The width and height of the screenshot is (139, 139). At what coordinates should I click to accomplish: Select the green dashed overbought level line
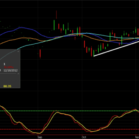pos(69,111)
